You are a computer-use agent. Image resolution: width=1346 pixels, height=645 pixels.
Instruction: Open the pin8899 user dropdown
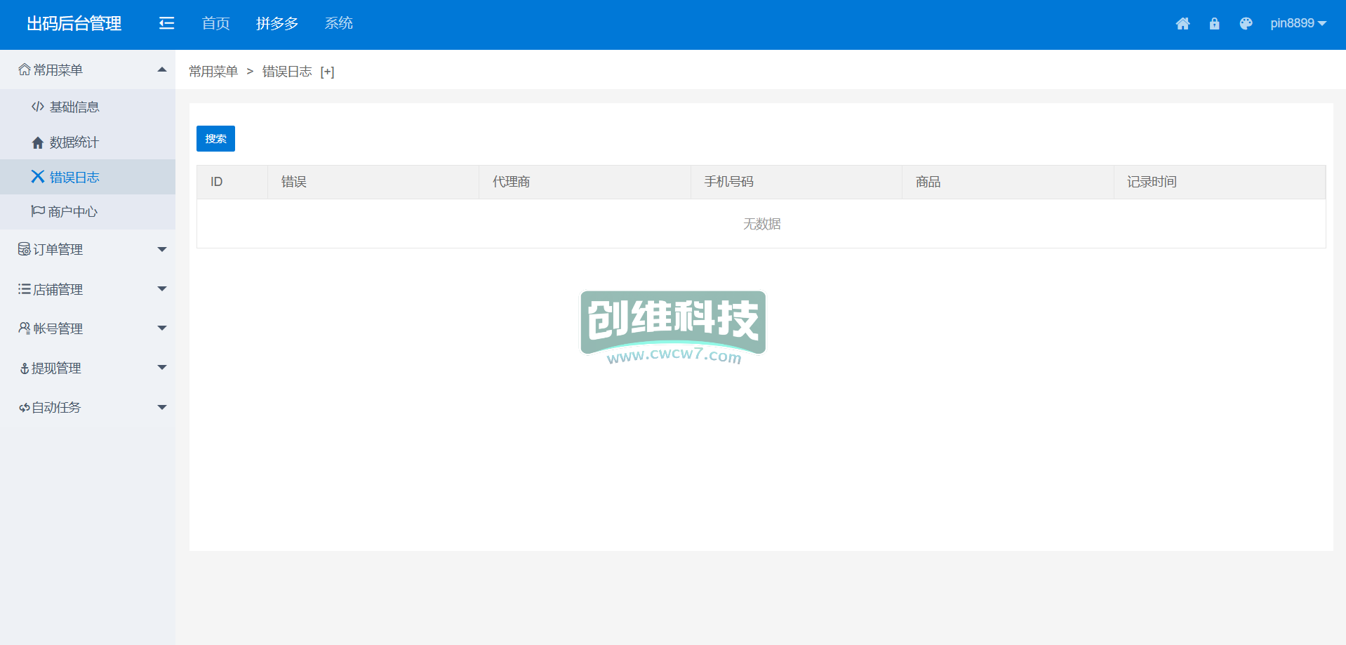(x=1298, y=24)
